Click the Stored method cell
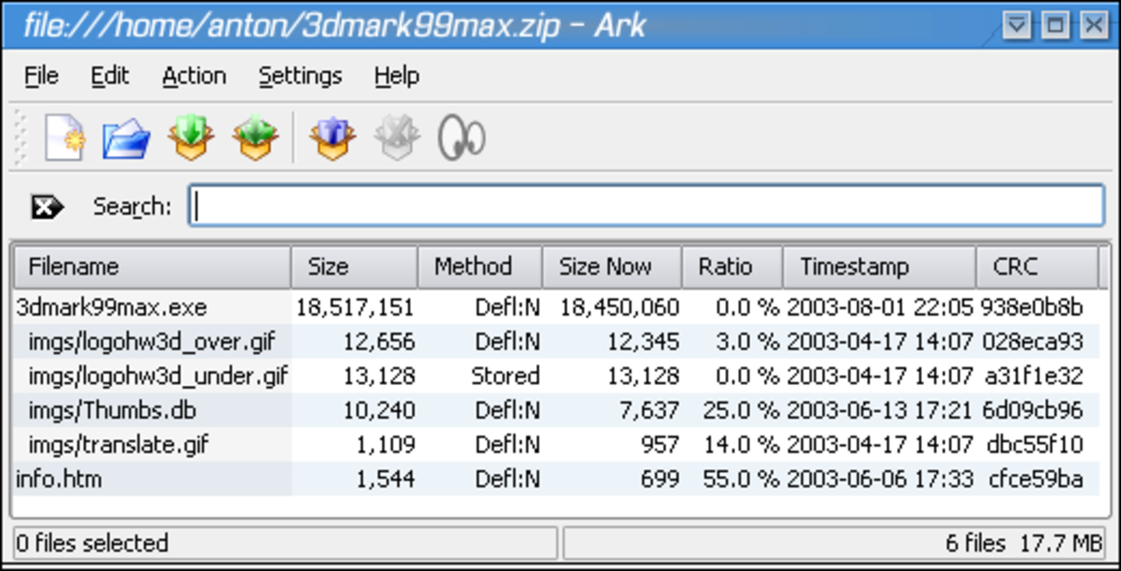 [505, 377]
